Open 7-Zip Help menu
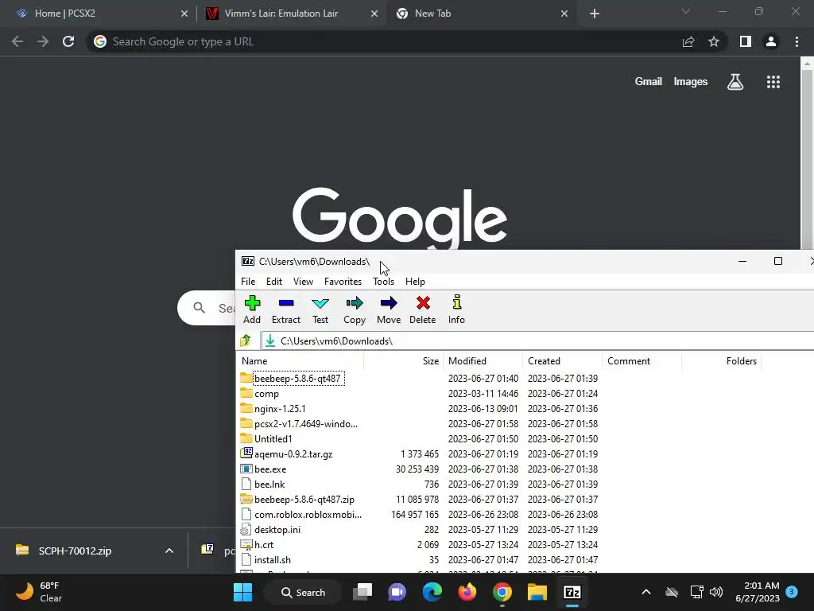The height and width of the screenshot is (611, 814). pos(415,281)
